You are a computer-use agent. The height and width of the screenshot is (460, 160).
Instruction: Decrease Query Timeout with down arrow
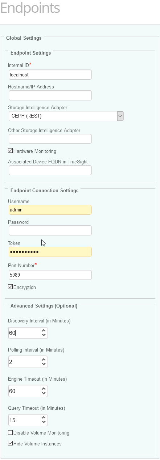point(44,423)
